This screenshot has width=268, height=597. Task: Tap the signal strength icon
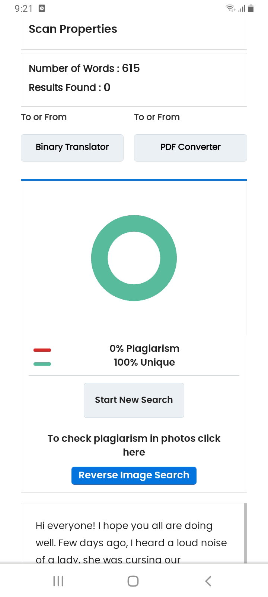pos(242,8)
